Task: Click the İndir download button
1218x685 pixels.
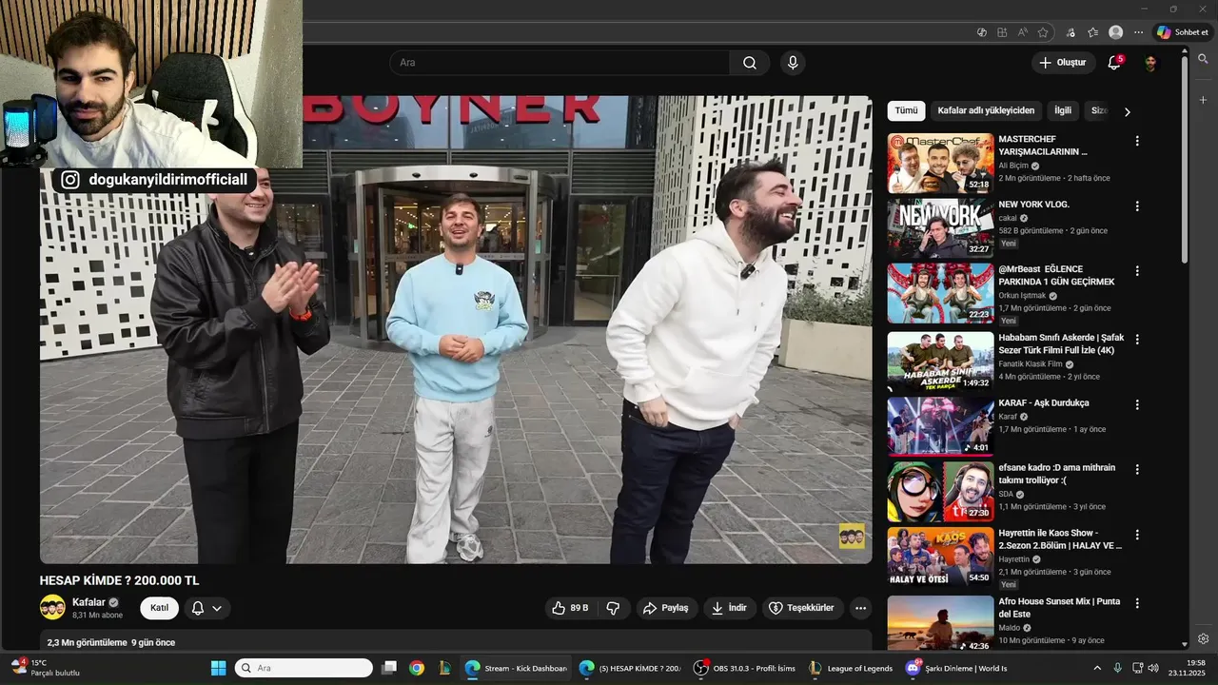Action: (729, 608)
